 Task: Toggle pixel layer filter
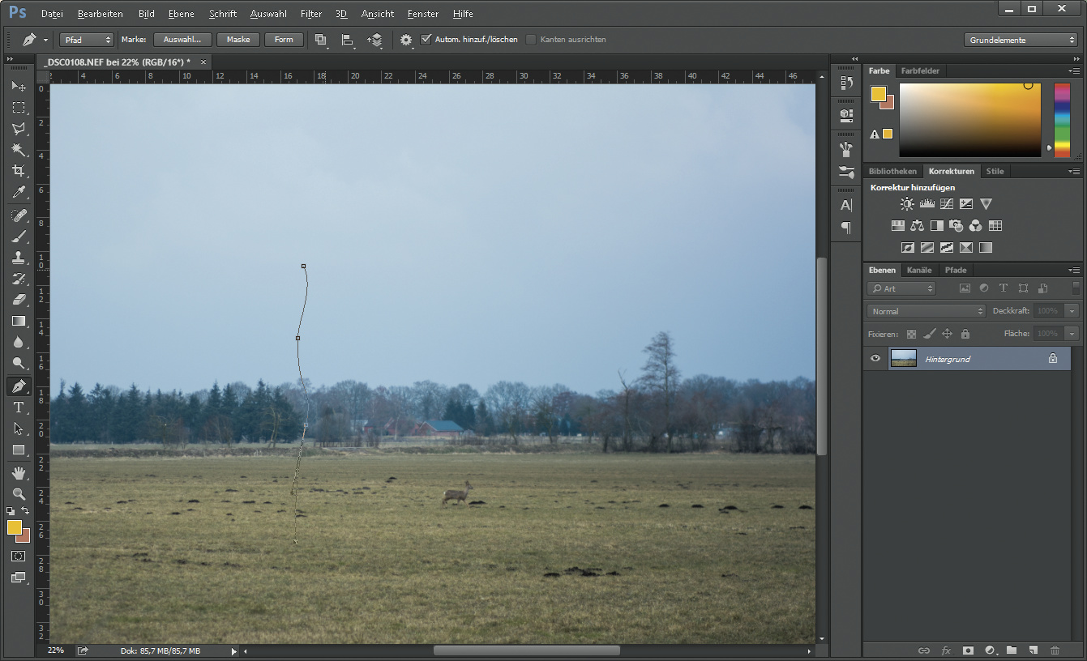click(965, 288)
